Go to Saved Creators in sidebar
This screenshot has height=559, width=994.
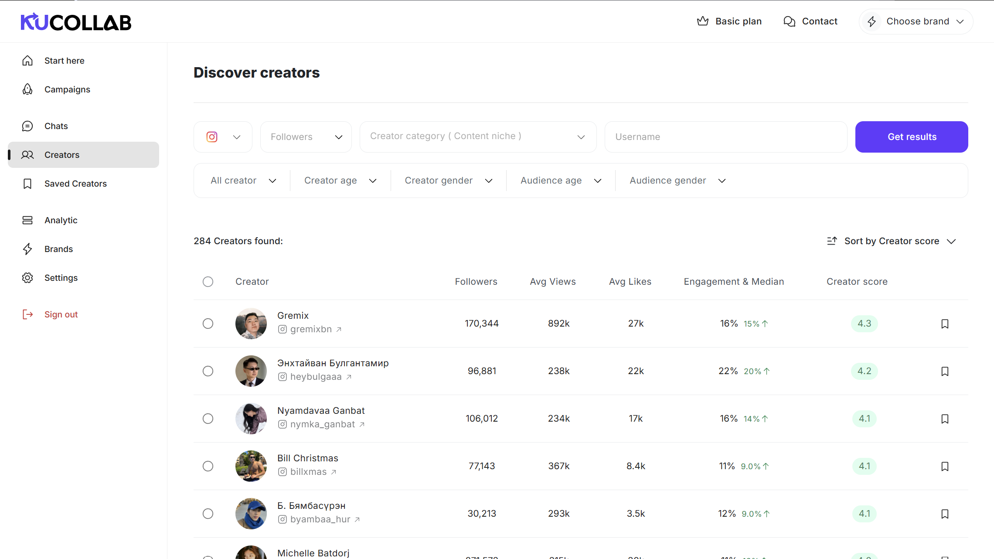pos(75,184)
